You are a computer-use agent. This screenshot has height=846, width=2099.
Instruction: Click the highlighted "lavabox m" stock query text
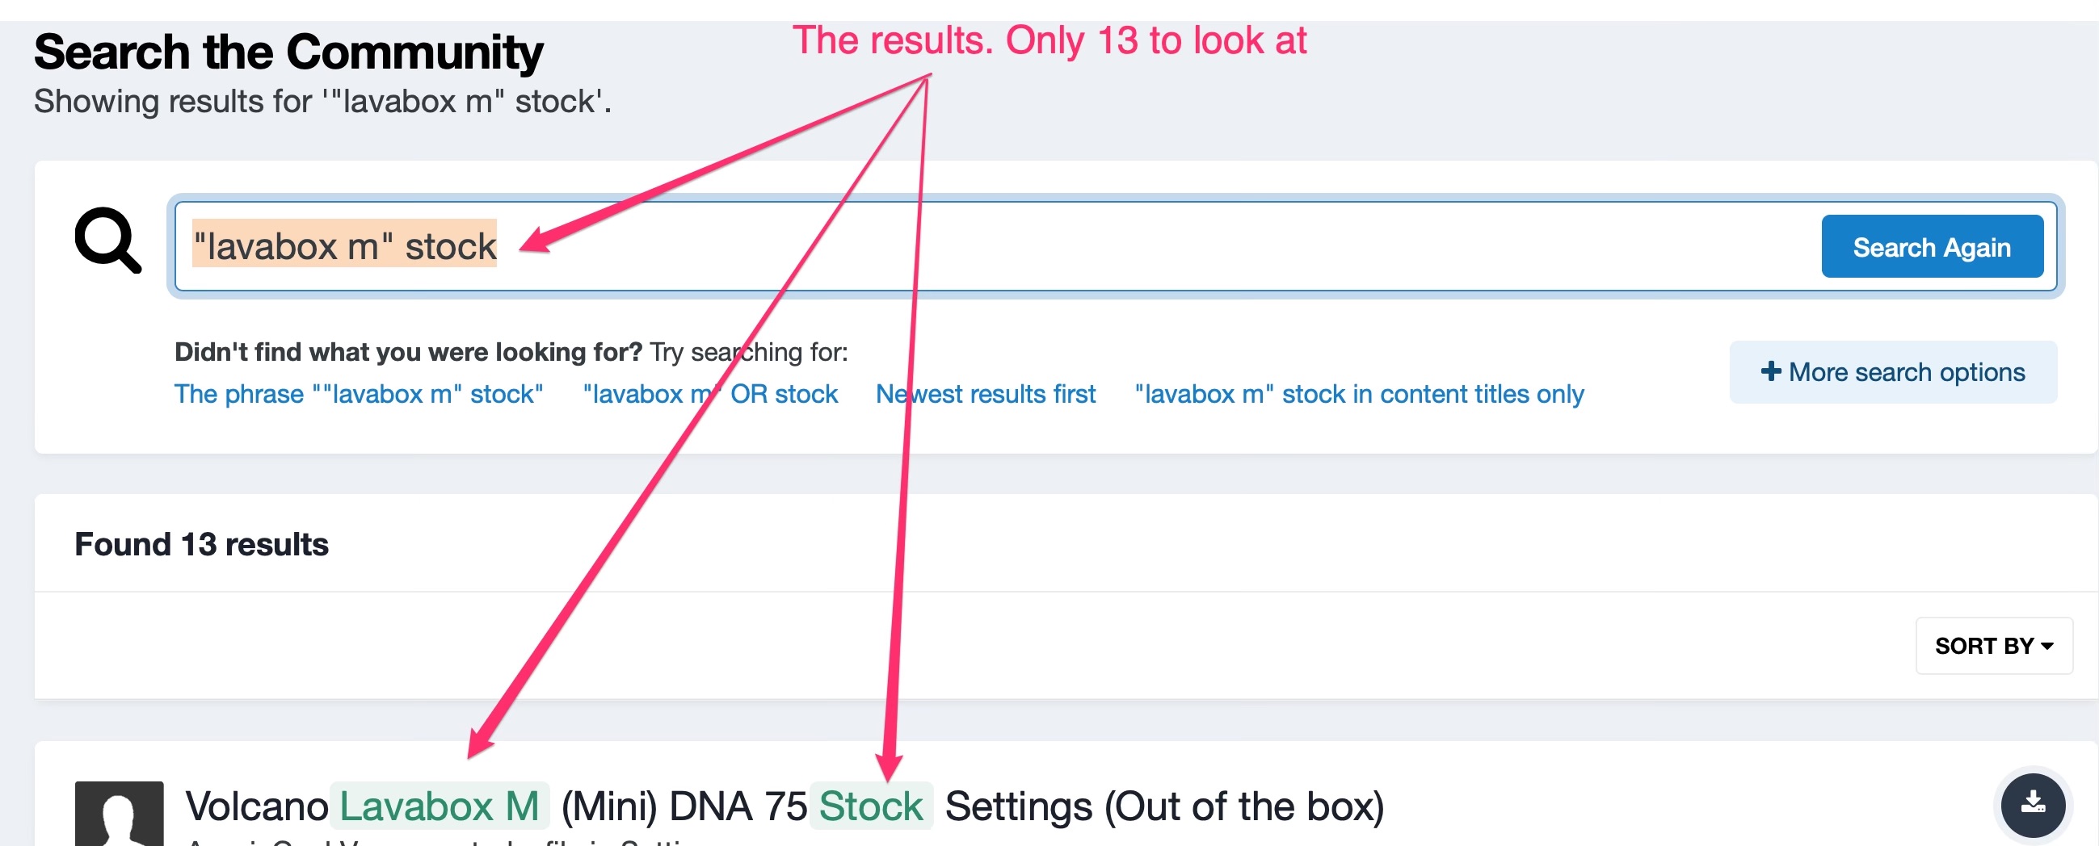coord(344,246)
